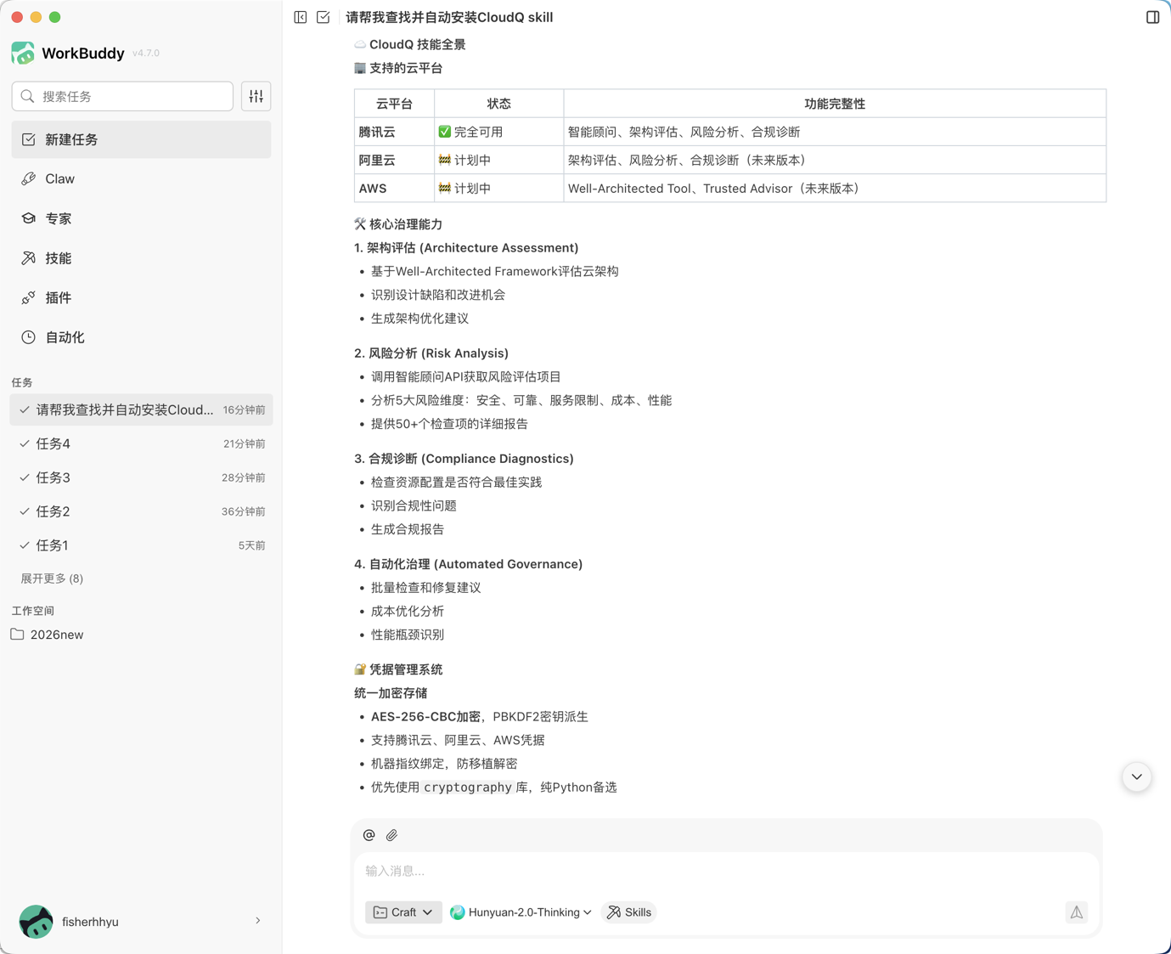Click heading 风险分析 (Risk Analysis)
The width and height of the screenshot is (1171, 954).
click(x=431, y=353)
